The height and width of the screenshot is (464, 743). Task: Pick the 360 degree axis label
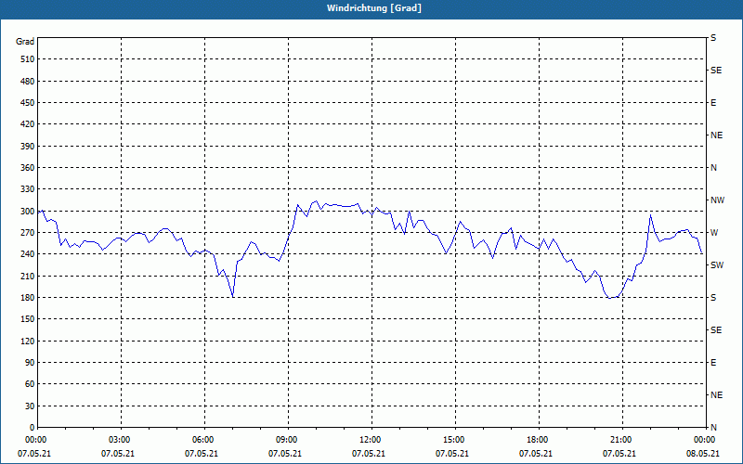point(28,168)
